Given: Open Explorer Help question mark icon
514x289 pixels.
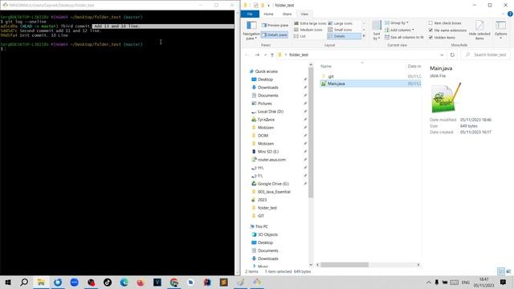Looking at the screenshot, I should (510, 14).
